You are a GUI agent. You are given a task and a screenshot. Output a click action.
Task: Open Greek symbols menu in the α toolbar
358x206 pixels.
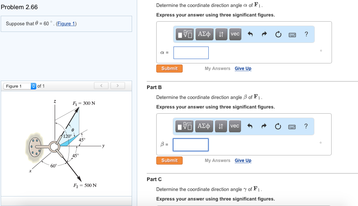pos(204,34)
